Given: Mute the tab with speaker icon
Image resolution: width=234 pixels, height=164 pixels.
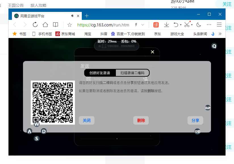Looking at the screenshot, I should 72,16.
